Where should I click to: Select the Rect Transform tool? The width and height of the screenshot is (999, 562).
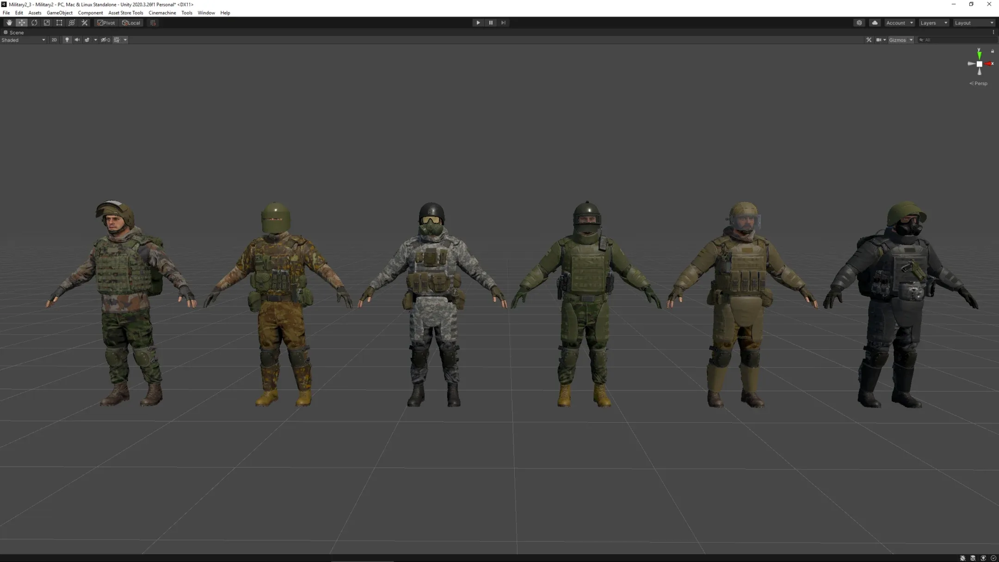[x=59, y=23]
